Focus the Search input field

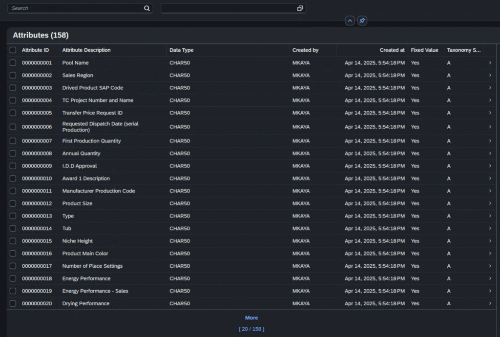click(76, 8)
